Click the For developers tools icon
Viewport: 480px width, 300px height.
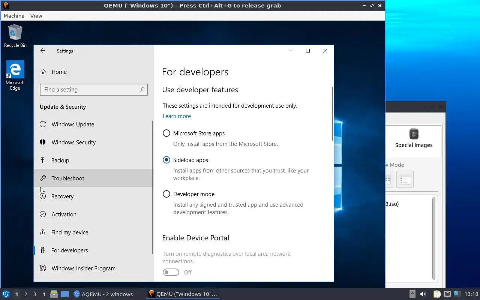pos(43,250)
